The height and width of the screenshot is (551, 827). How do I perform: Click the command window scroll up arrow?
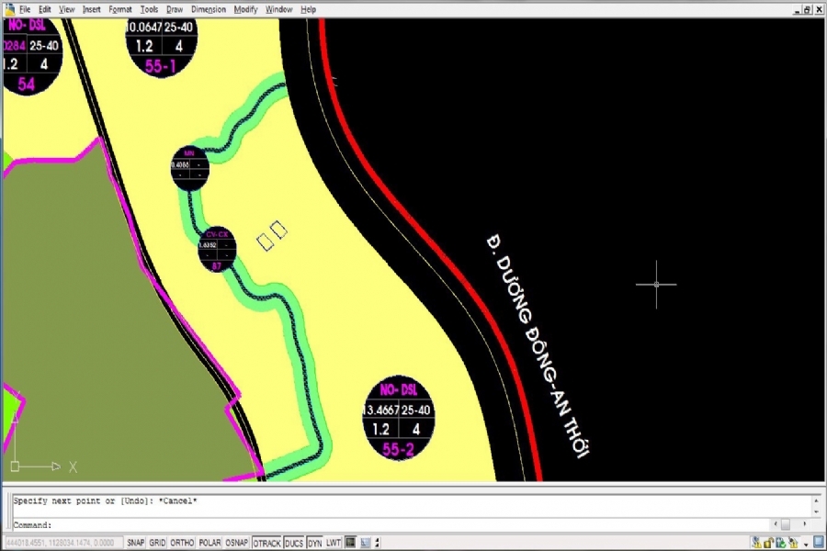click(x=818, y=501)
